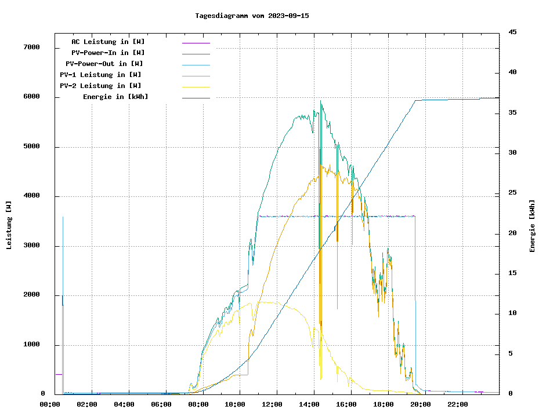This screenshot has width=557, height=417.
Task: Select the 20:00 time axis tick label
Action: click(420, 404)
